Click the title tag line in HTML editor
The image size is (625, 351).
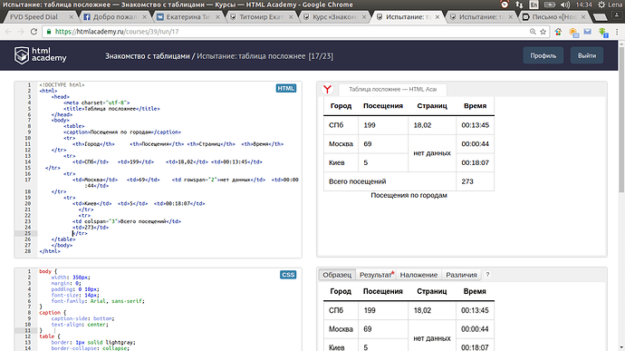click(x=111, y=109)
